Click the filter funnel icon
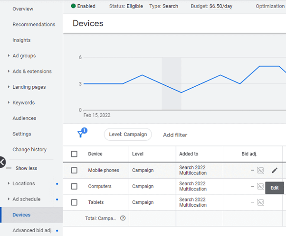The image size is (286, 236). (81, 134)
